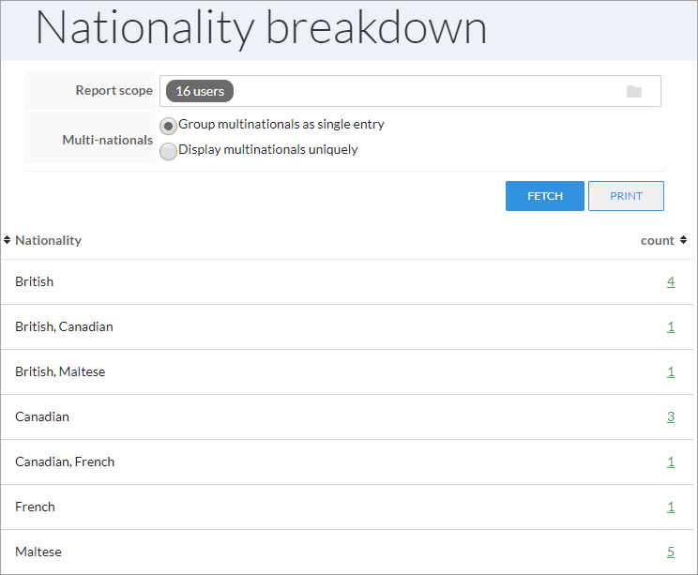
Task: Select Display multinationals uniquely option
Action: tap(168, 151)
